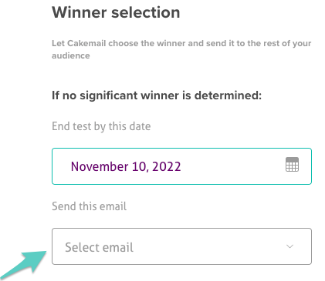The width and height of the screenshot is (325, 281).
Task: Click the Send this email label
Action: pos(89,206)
